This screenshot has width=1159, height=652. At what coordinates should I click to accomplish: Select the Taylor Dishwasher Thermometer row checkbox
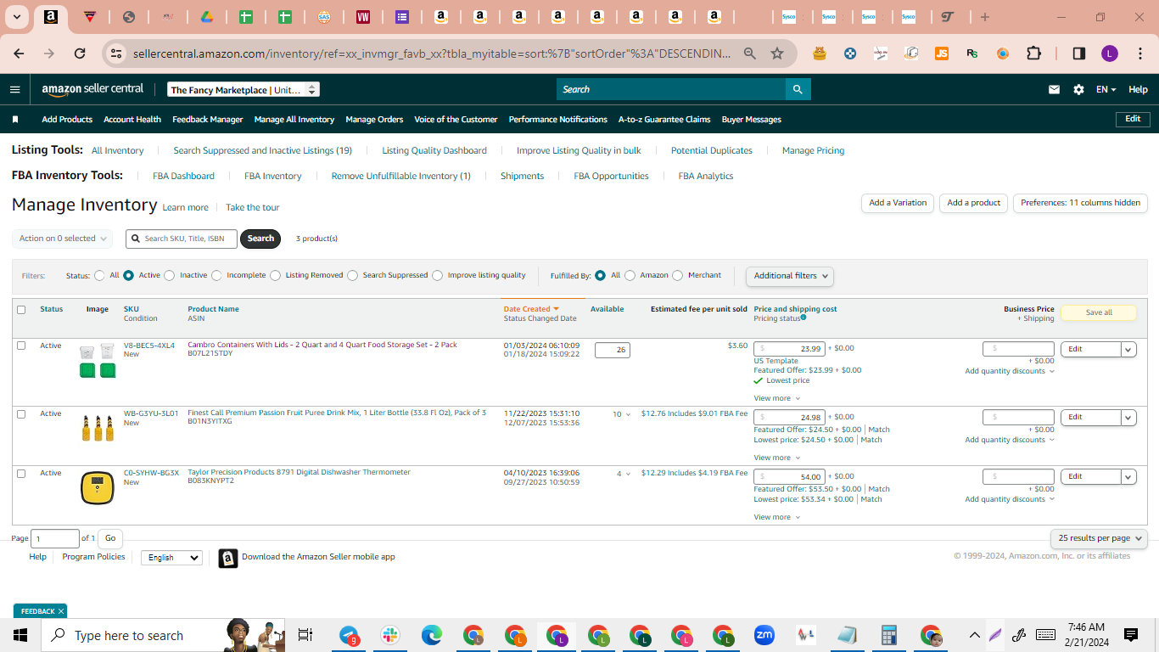(x=21, y=474)
